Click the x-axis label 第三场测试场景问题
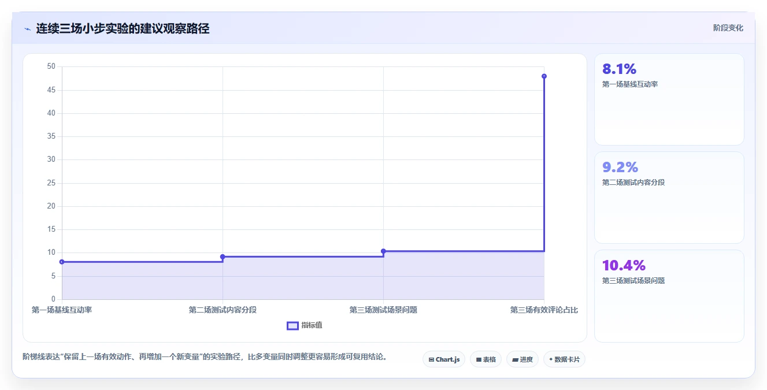 [x=383, y=310]
